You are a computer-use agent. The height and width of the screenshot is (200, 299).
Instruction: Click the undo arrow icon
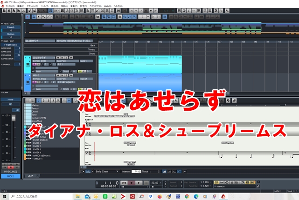point(57,17)
